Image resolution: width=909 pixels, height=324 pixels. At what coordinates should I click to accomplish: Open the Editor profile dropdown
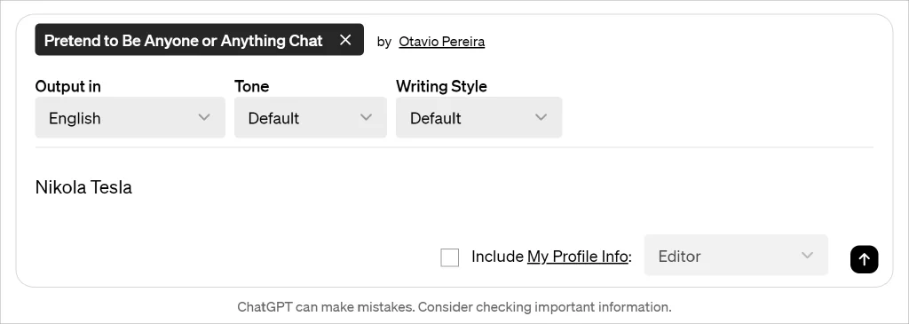(x=736, y=255)
